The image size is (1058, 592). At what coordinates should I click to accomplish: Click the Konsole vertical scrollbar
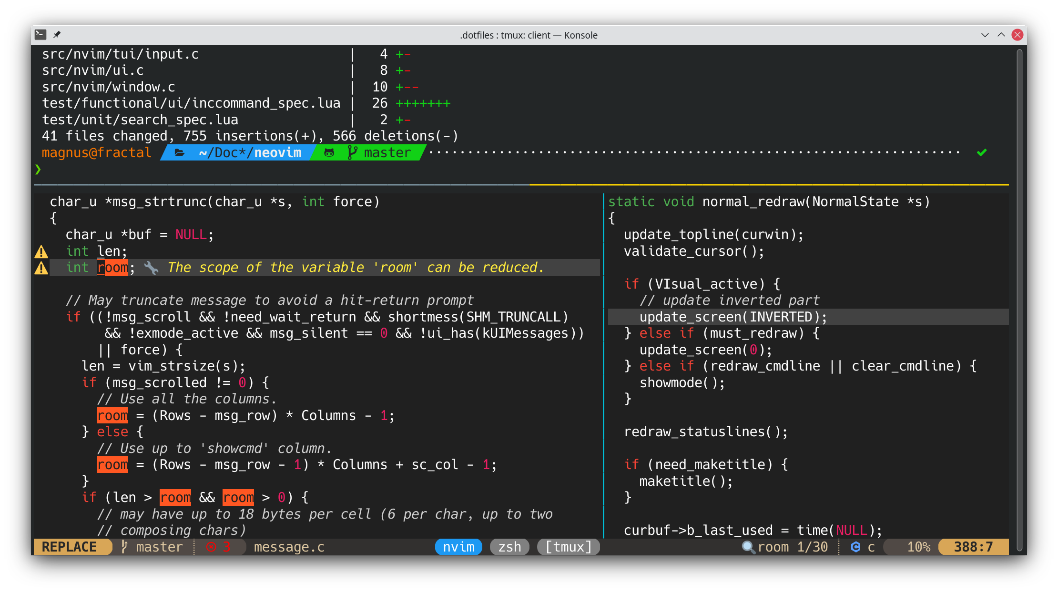click(x=1019, y=299)
